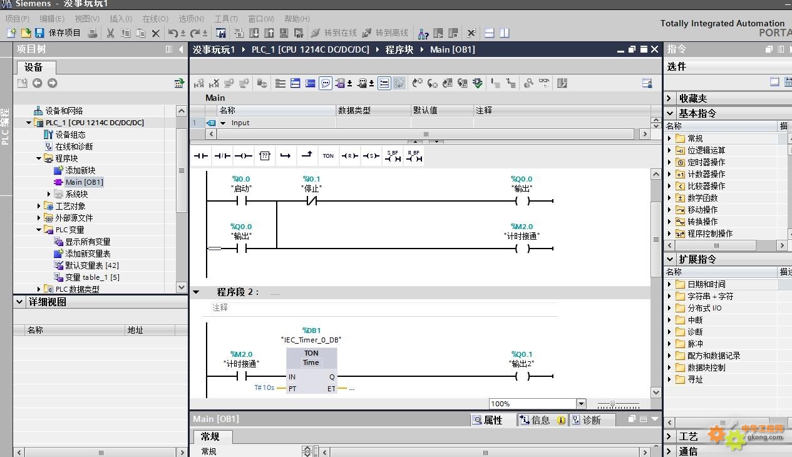Collapse the 详细视图 panel
Viewport: 792px width, 457px height.
pos(20,302)
